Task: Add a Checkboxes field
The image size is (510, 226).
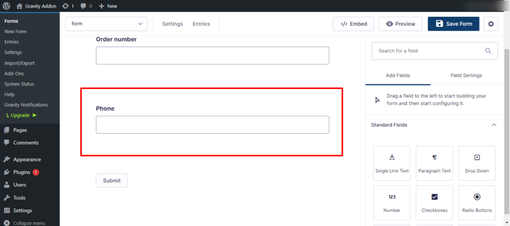Action: click(x=434, y=202)
